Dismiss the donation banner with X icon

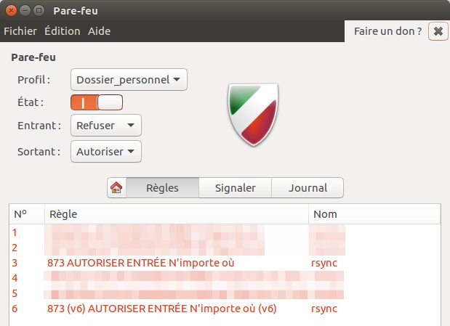438,31
